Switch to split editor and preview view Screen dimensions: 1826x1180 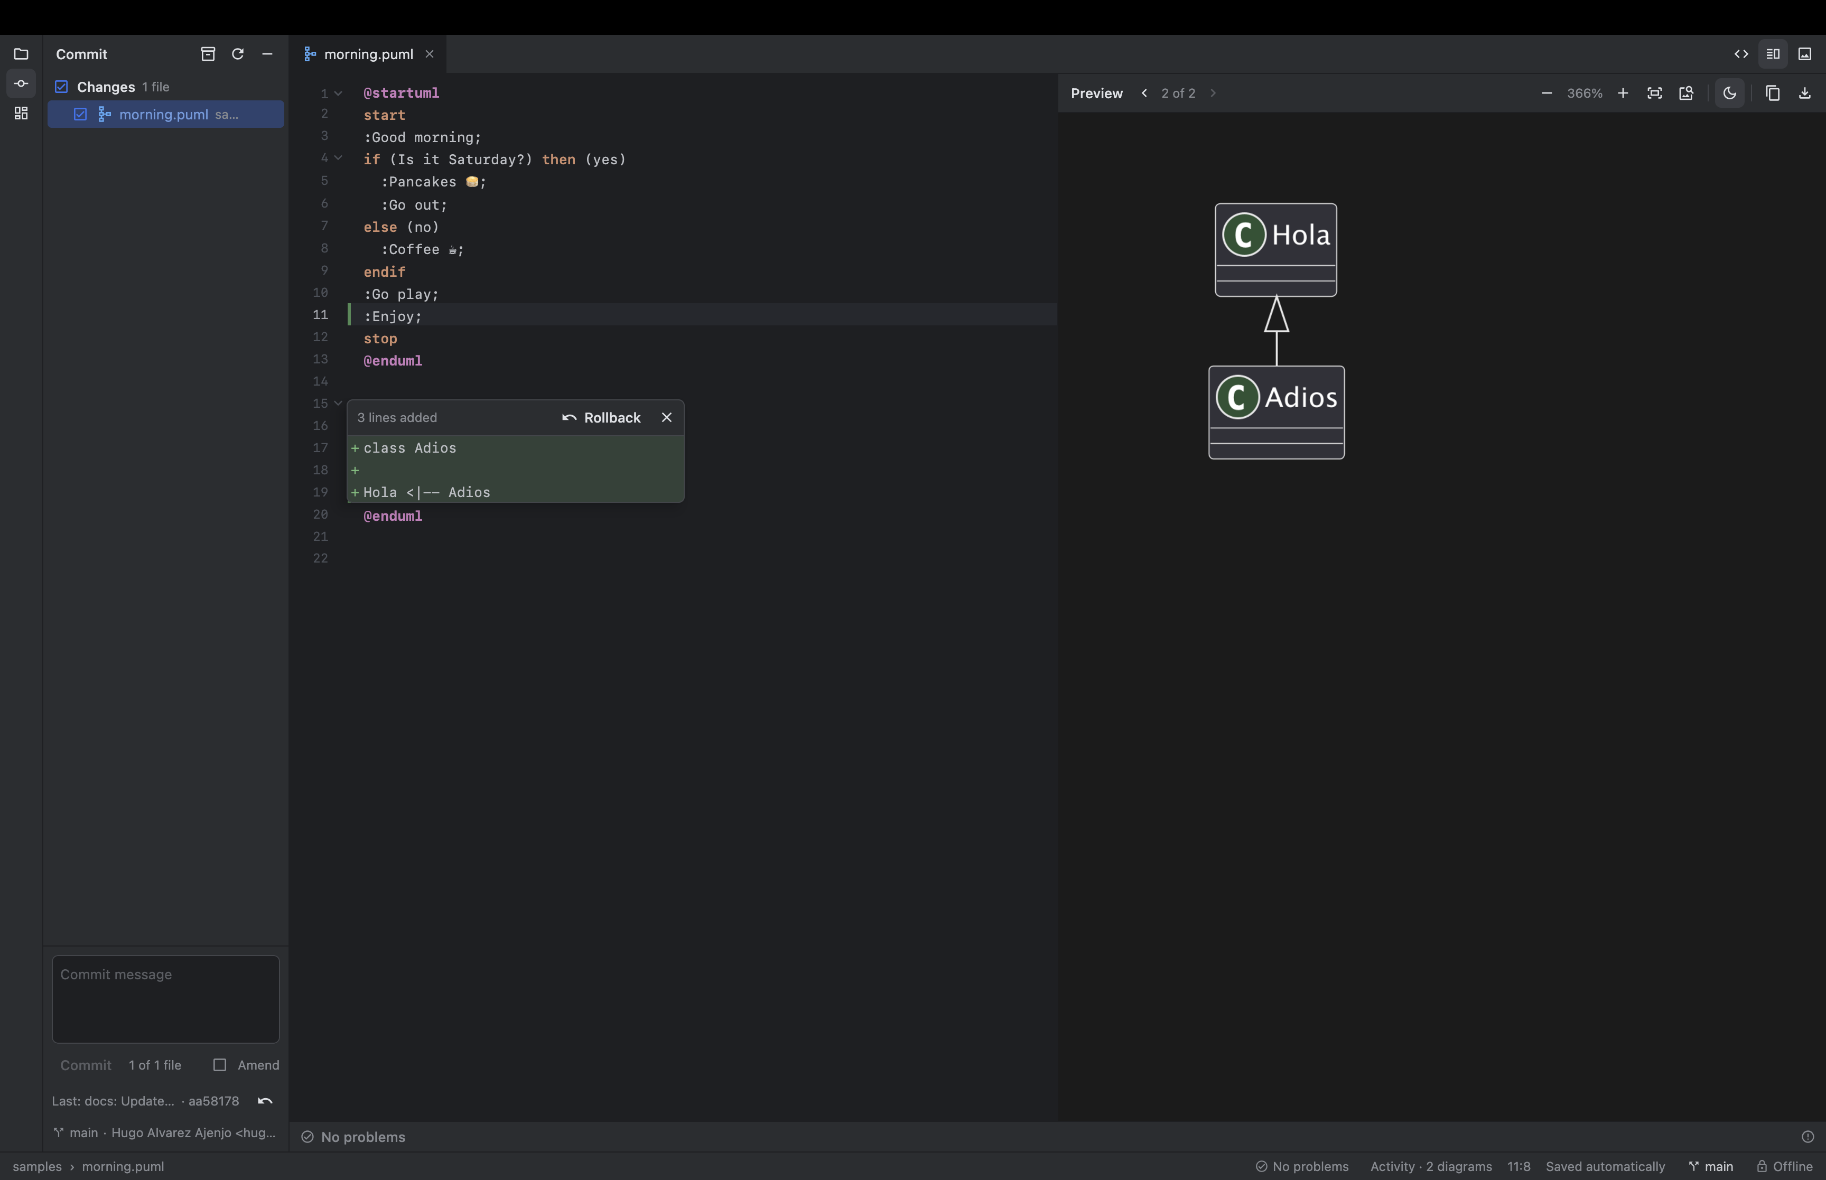[x=1772, y=54]
